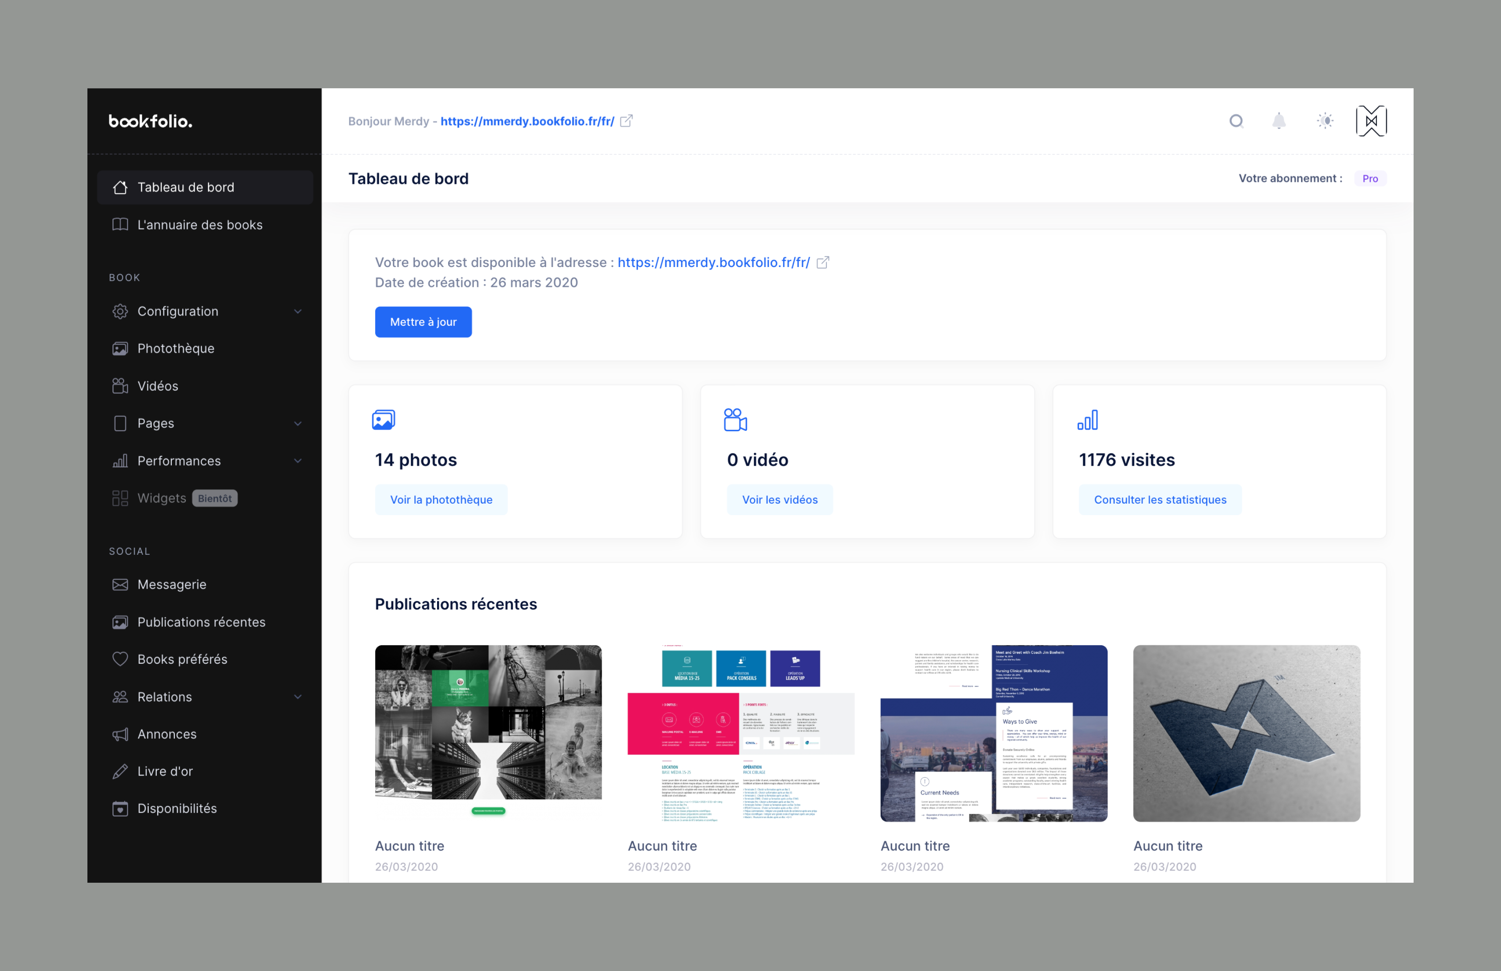
Task: Toggle light/dark theme sun icon
Action: click(x=1325, y=121)
